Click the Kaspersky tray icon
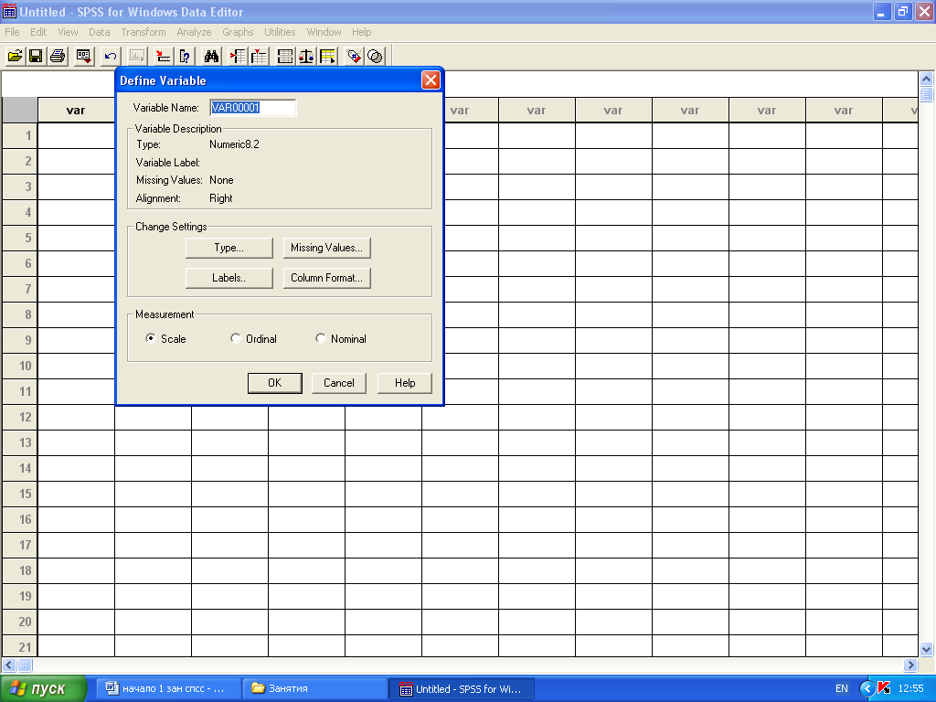The height and width of the screenshot is (702, 936). tap(884, 688)
